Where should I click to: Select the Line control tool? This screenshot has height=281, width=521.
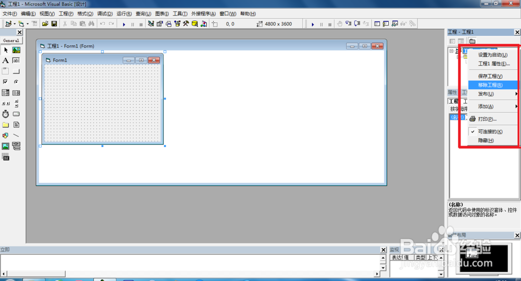[x=16, y=136]
